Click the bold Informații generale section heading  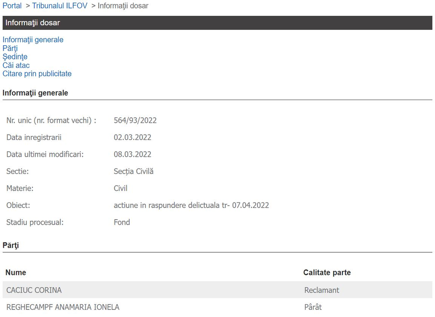35,93
